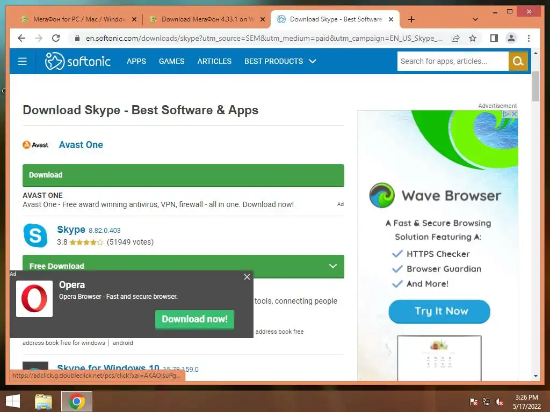550x412 pixels.
Task: Expand BEST PRODUCTS dropdown
Action: point(280,61)
